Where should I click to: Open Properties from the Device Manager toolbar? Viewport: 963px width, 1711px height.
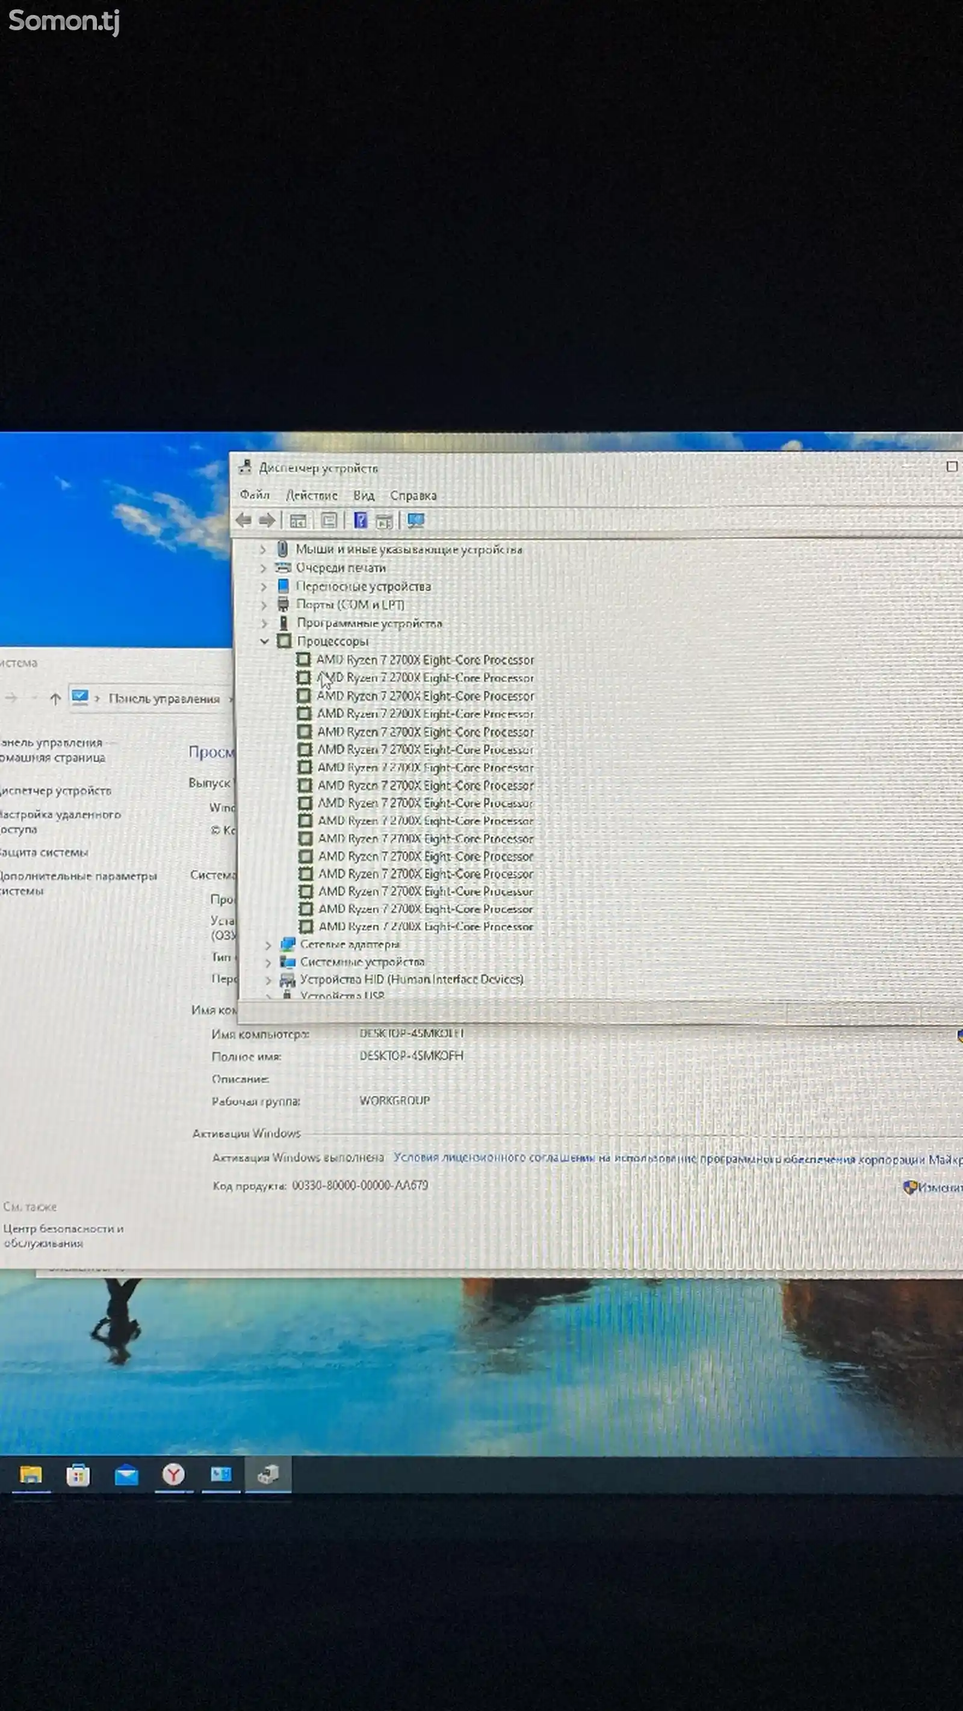pyautogui.click(x=329, y=520)
